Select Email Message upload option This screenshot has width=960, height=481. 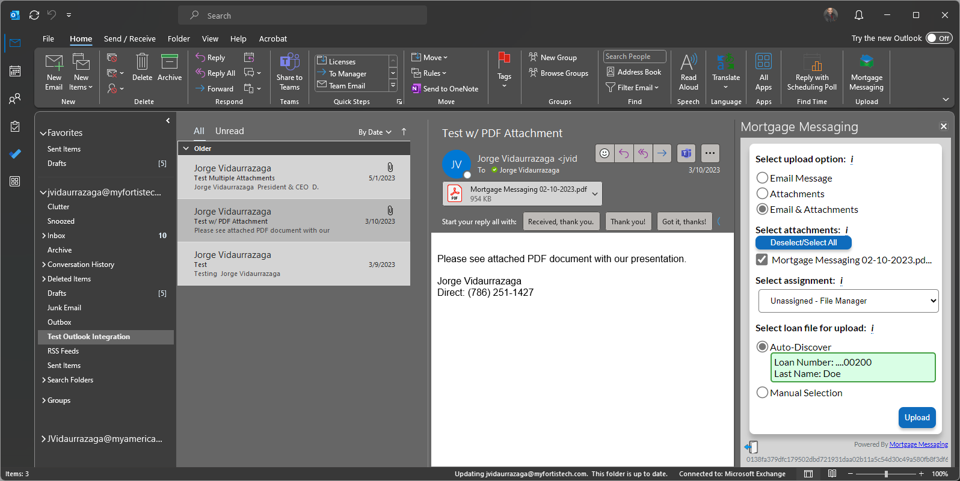762,178
